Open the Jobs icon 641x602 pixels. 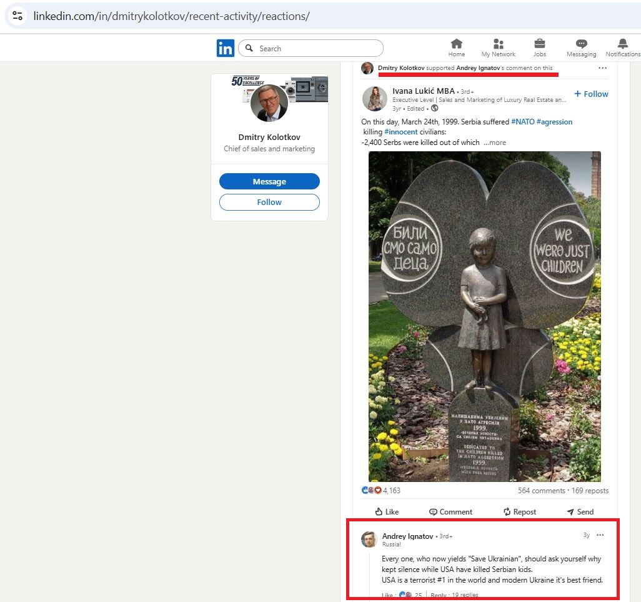pyautogui.click(x=539, y=47)
